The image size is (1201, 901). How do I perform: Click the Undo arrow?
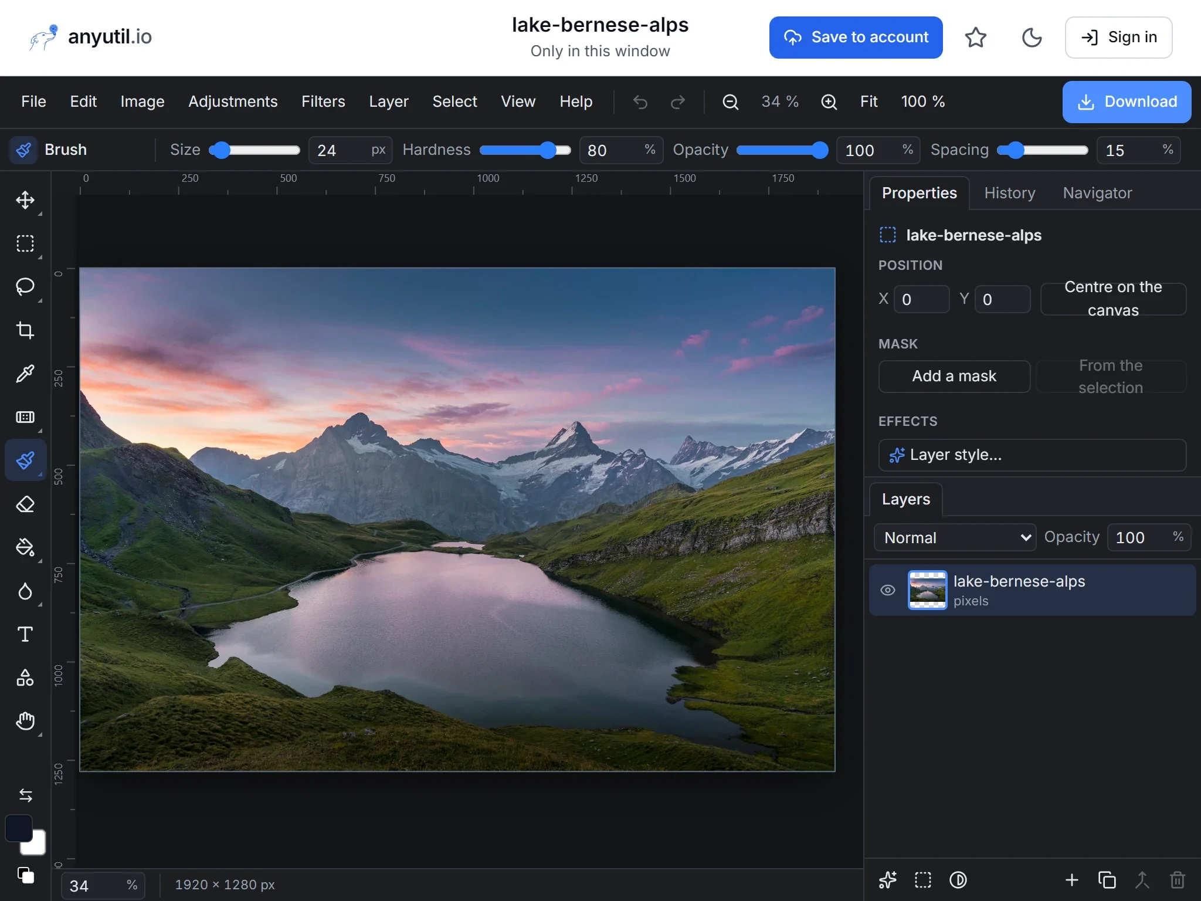pyautogui.click(x=640, y=102)
